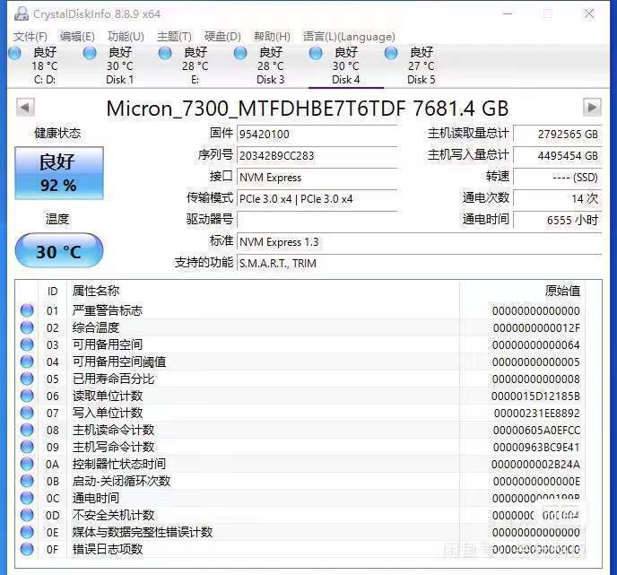Open the 文件(F) menu
Screen dimensions: 617x575
30,37
